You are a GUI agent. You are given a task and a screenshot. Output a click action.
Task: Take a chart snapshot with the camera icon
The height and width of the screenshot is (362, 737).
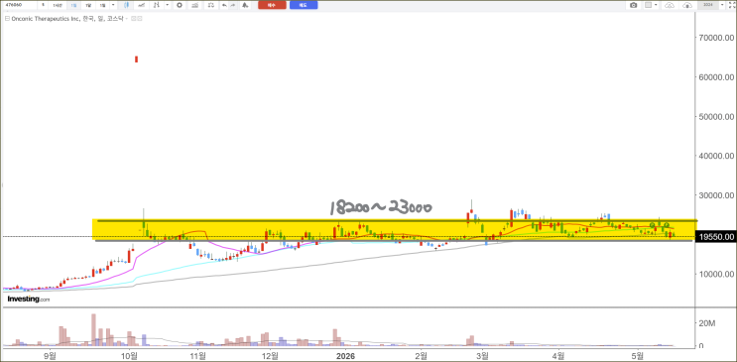coord(634,5)
